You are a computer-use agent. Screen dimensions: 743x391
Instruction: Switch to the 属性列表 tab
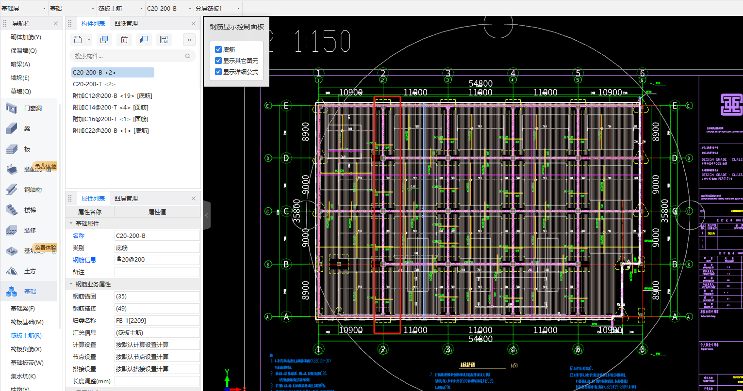(93, 198)
